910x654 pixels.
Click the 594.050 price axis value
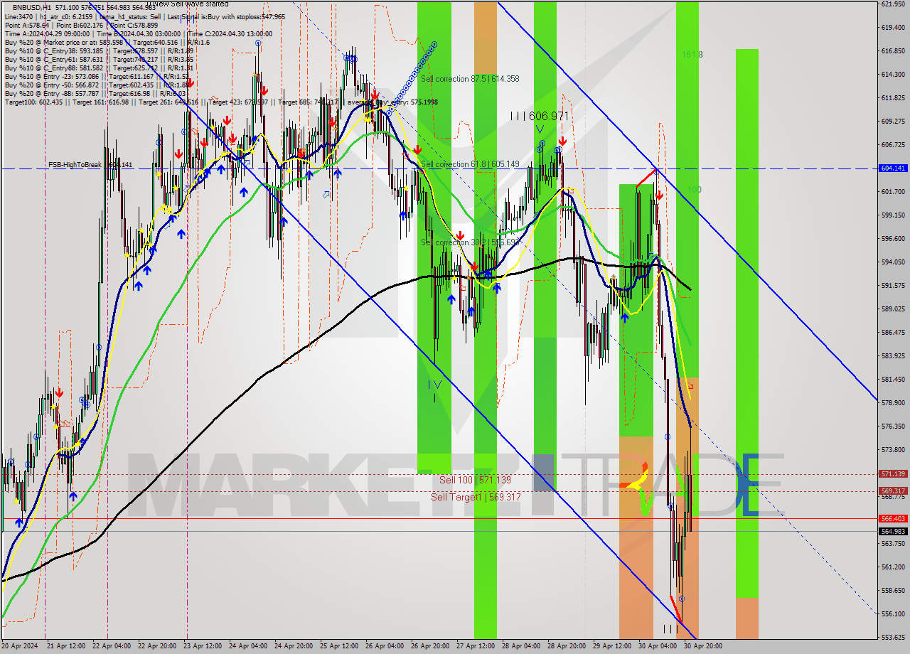tap(893, 262)
